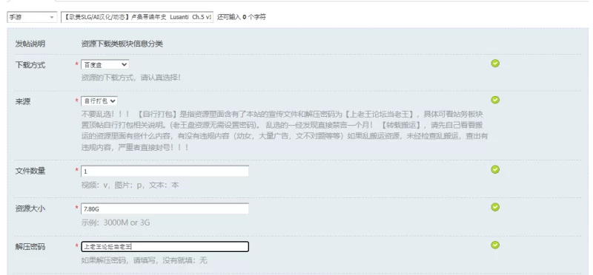The width and height of the screenshot is (593, 275).
Task: Select the 资源大小 field showing 7.80G
Action: click(165, 208)
